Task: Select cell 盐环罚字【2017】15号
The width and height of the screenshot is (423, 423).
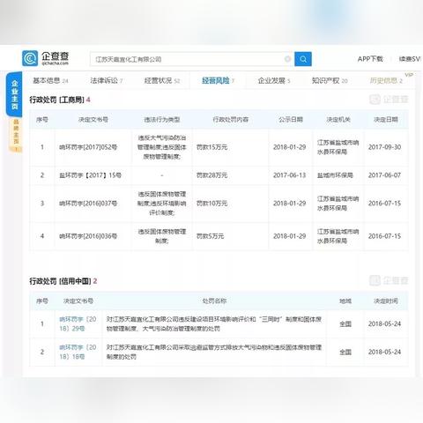Action: pos(90,175)
